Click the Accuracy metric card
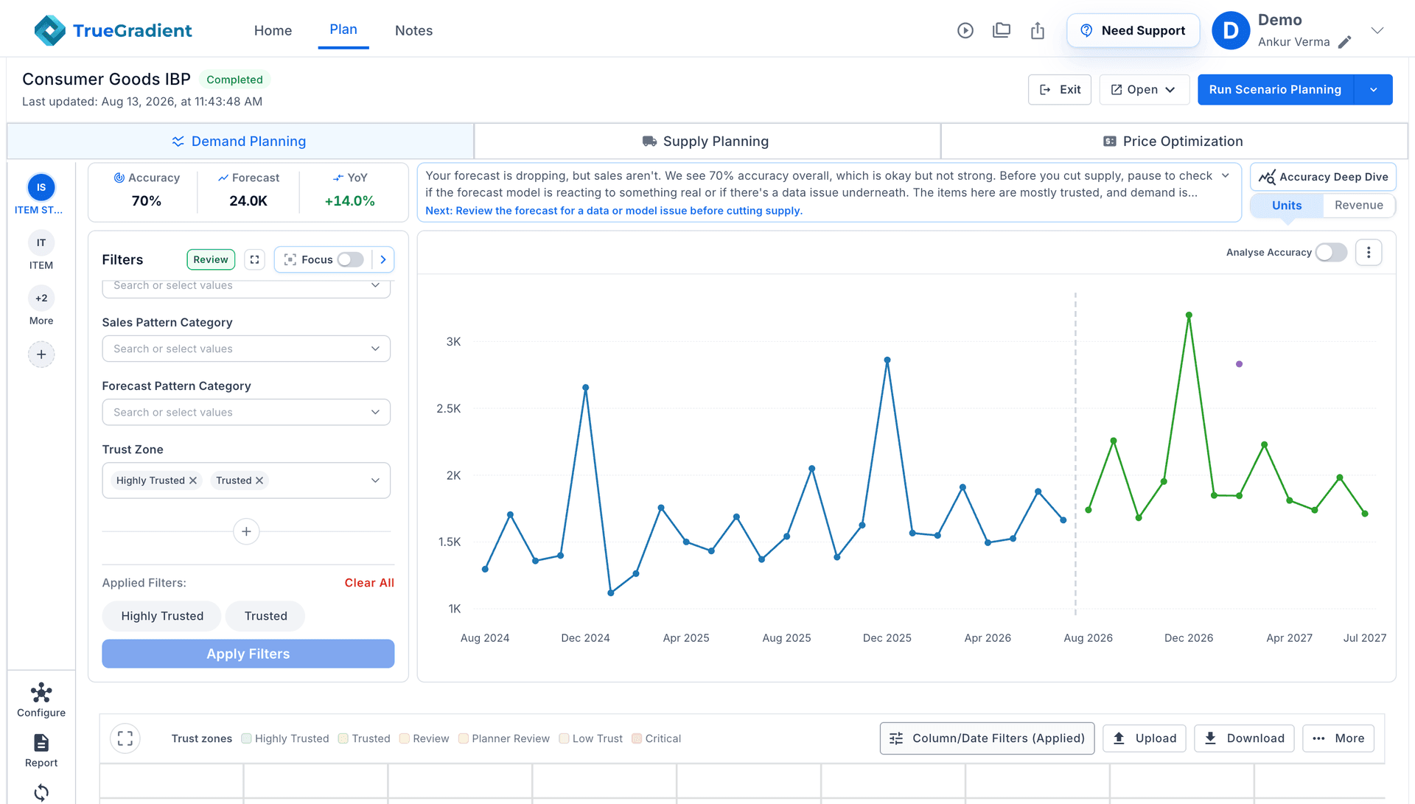Viewport: 1415px width, 804px height. (x=146, y=190)
